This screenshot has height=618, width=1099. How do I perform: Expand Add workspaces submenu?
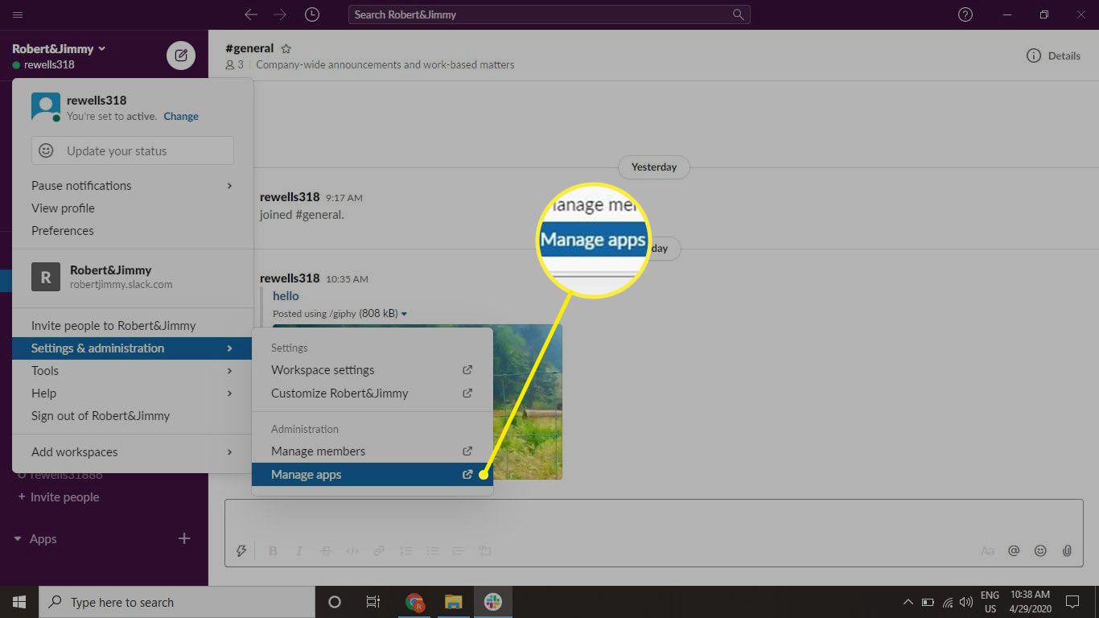coord(133,452)
